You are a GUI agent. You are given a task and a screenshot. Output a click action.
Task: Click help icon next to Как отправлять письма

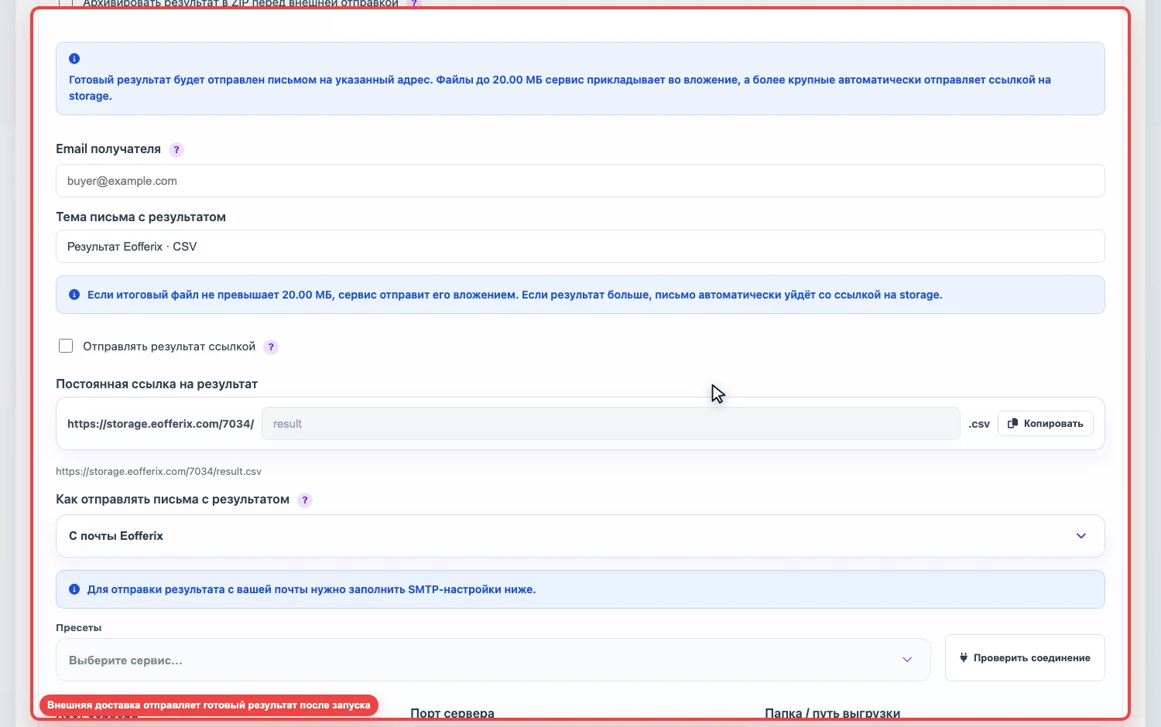pos(305,500)
